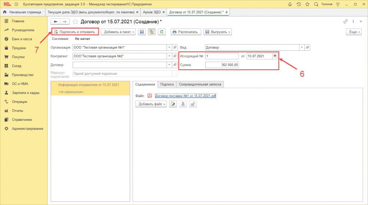368x205 pixels.
Task: Click the edit file pencil icon
Action: [173, 104]
